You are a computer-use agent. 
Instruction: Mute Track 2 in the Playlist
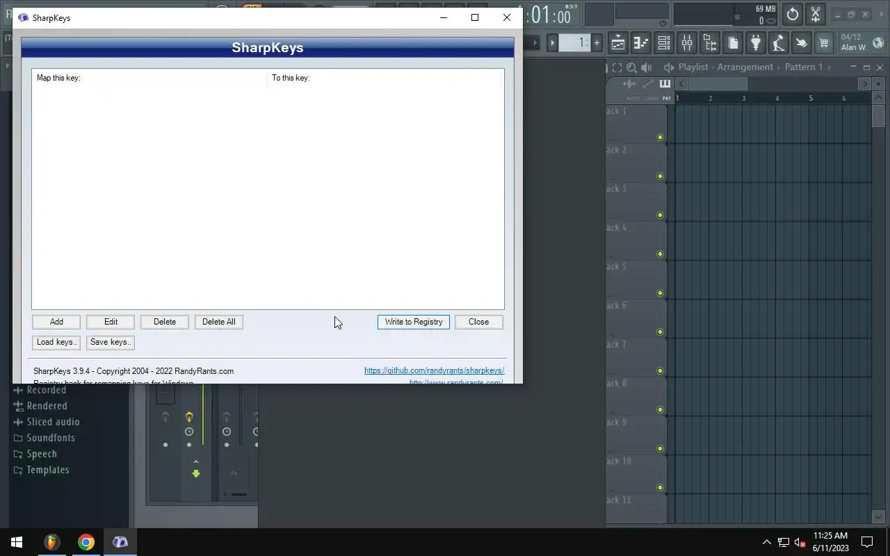click(660, 177)
